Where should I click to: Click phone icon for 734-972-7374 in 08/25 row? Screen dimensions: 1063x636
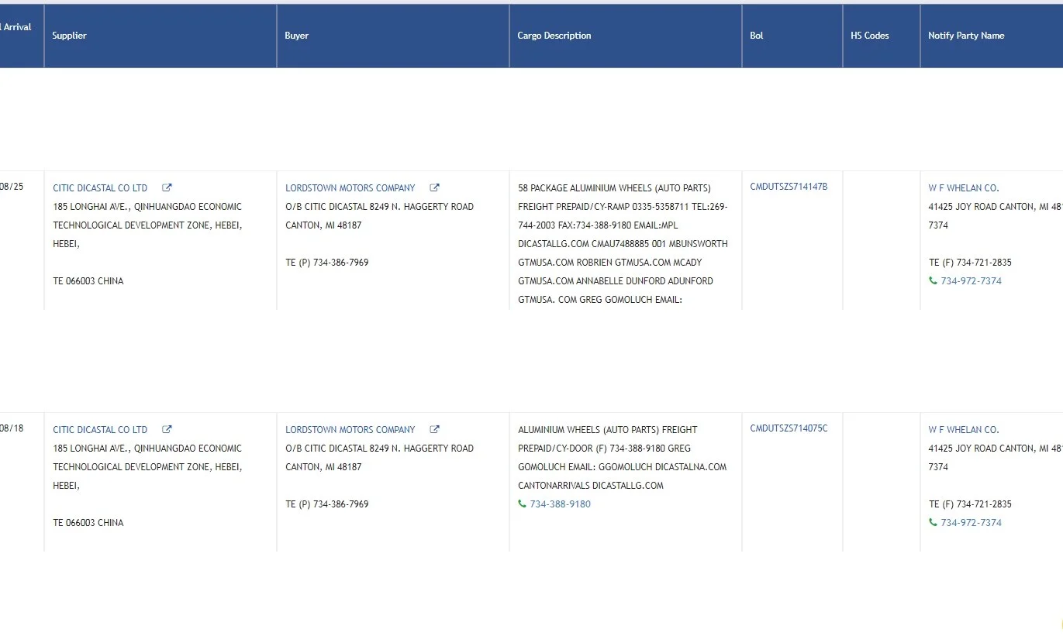pos(933,280)
